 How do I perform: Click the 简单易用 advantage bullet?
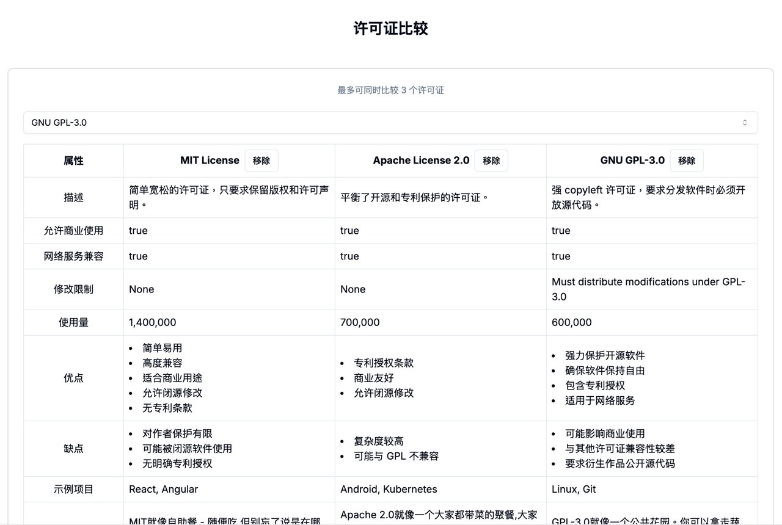(x=163, y=348)
